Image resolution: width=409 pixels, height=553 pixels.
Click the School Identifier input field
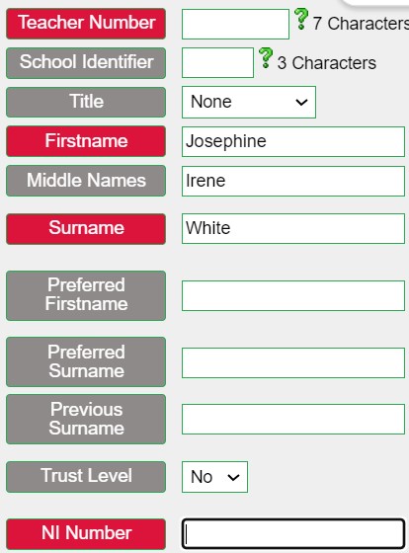pyautogui.click(x=217, y=63)
